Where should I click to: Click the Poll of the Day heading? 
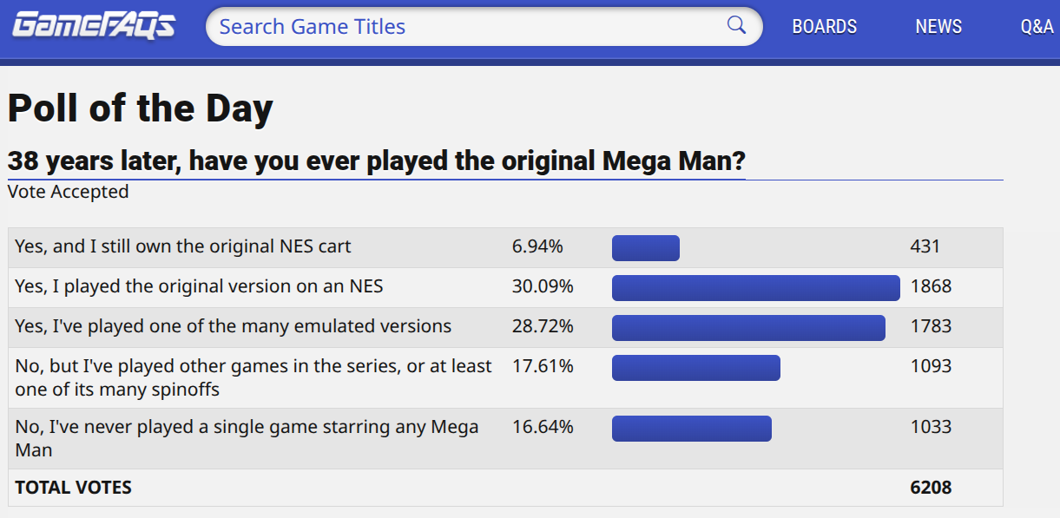[x=141, y=108]
